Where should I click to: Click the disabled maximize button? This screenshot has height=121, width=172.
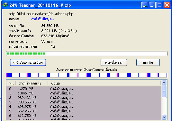(159, 5)
